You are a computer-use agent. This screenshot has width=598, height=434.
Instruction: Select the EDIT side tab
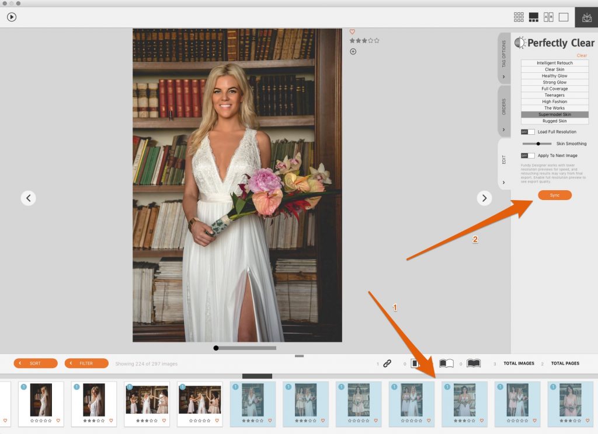[x=504, y=164]
